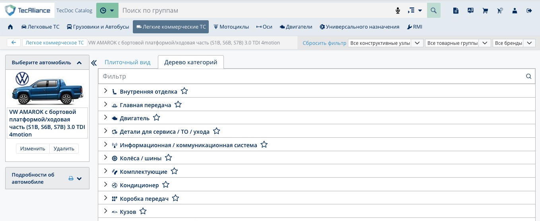Toggle favorite star for Колёса / шины
The image size is (540, 221).
169,158
